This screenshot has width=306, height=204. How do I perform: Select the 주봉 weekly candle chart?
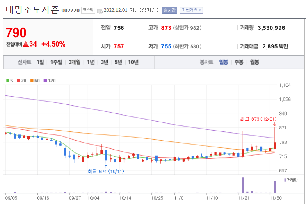[x=239, y=62]
